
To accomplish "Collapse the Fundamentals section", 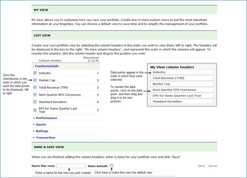I will point(46,66).
